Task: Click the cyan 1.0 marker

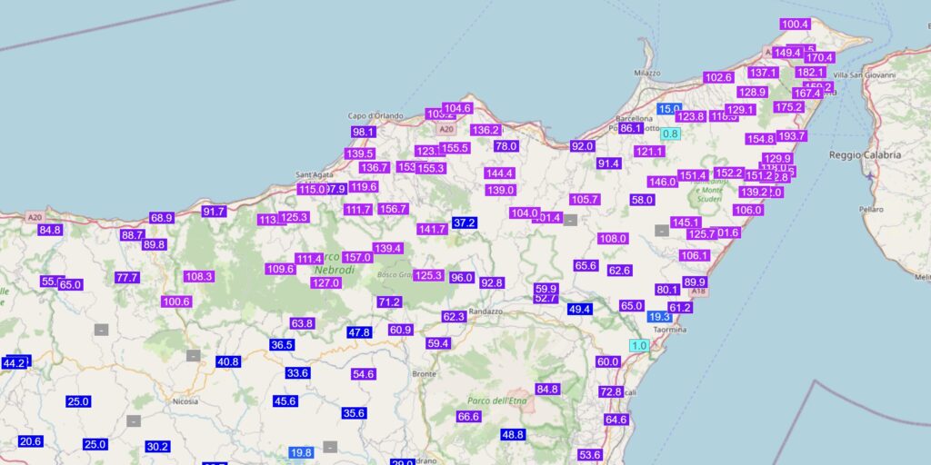Action: 639,346
